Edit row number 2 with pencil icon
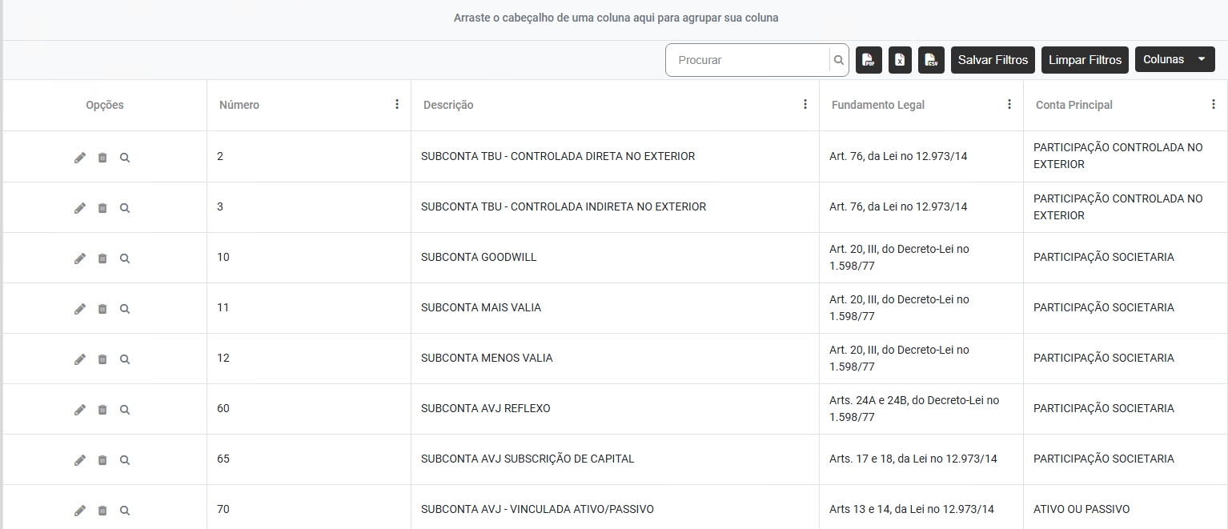The width and height of the screenshot is (1228, 529). point(80,158)
